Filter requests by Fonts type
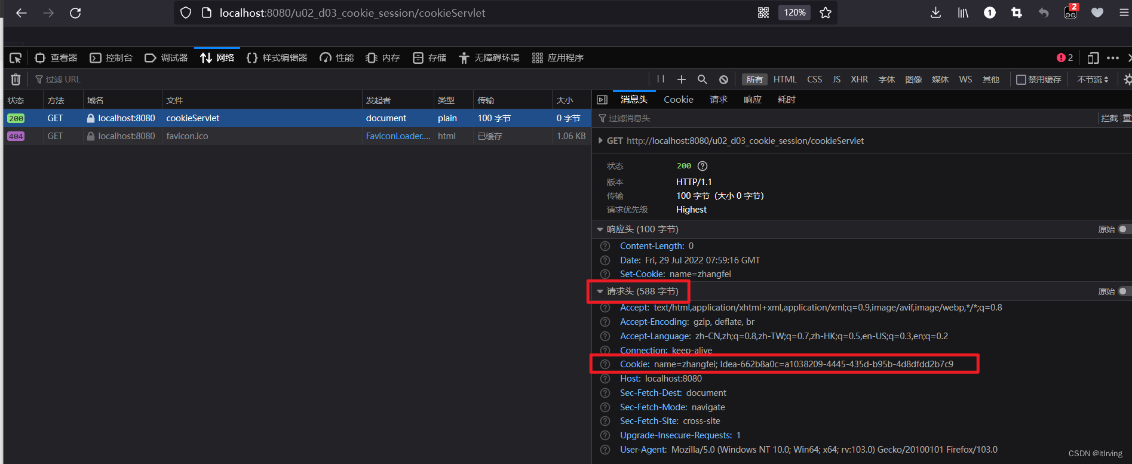The height and width of the screenshot is (464, 1132). click(x=886, y=79)
